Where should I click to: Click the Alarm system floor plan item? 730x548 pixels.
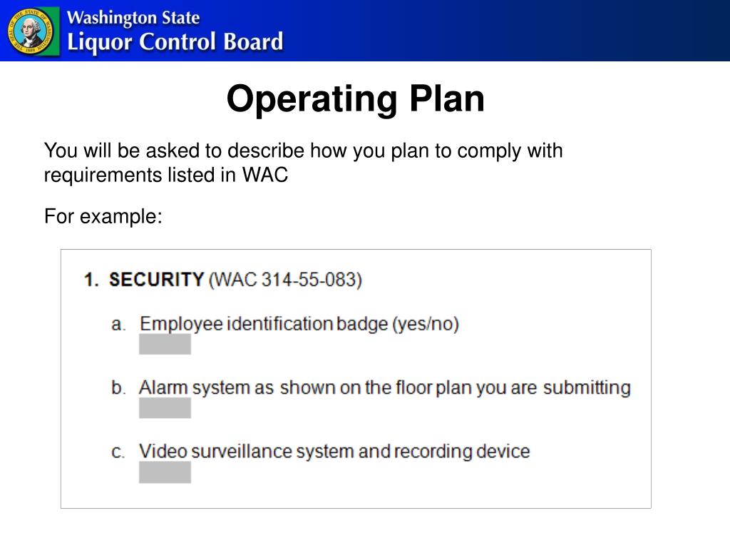[x=385, y=387]
